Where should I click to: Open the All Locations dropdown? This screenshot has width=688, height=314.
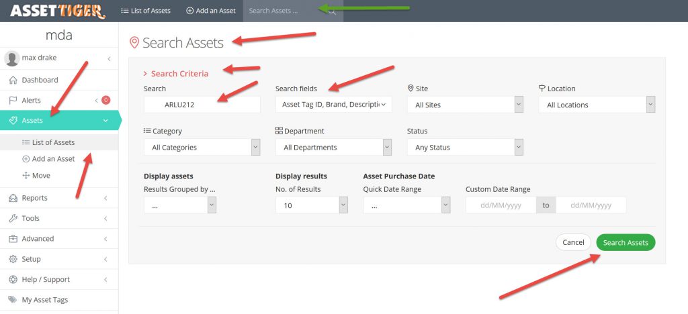click(596, 105)
